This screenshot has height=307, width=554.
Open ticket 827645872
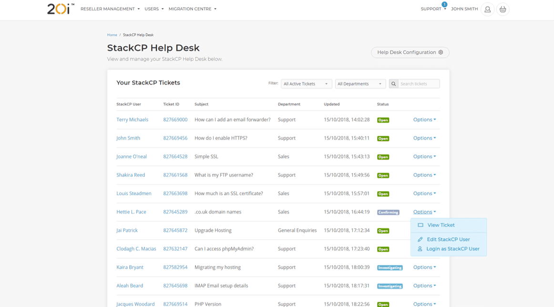175,230
